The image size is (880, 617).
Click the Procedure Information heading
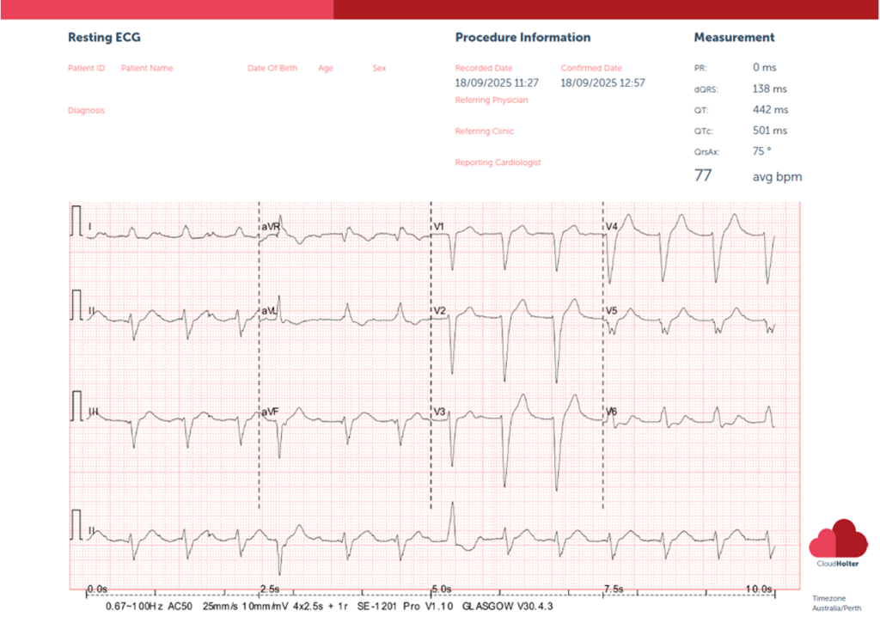522,38
